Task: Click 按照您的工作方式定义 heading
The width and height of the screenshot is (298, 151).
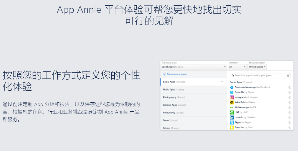Action: [x=71, y=81]
